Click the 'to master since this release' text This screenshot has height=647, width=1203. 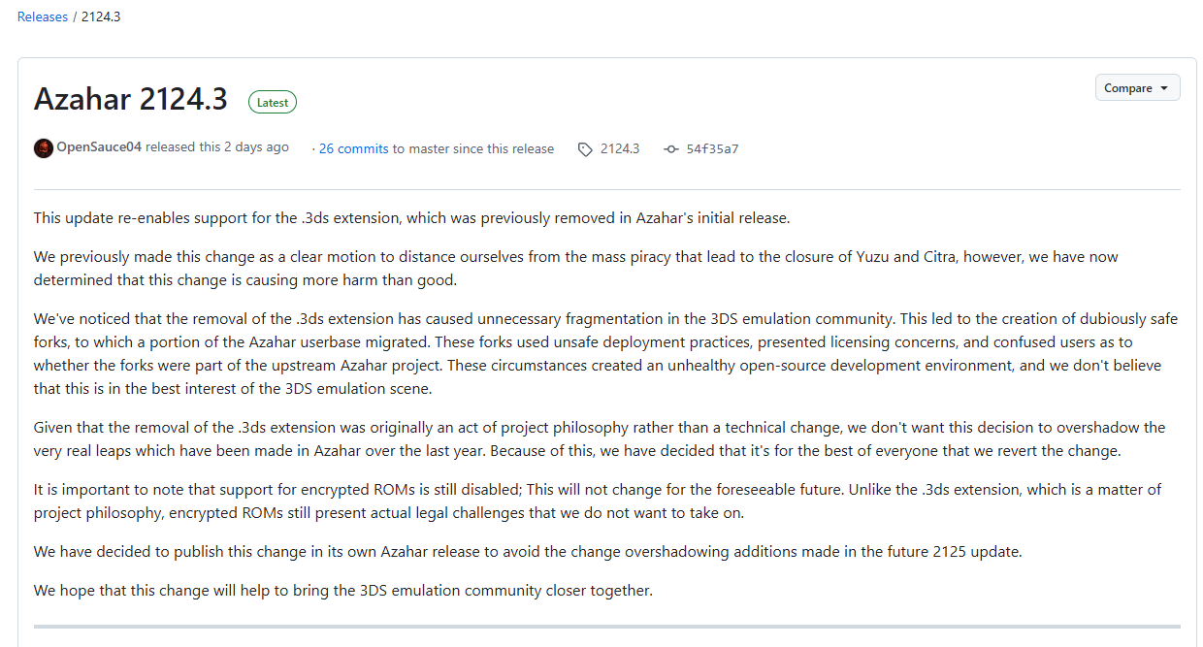coord(473,148)
